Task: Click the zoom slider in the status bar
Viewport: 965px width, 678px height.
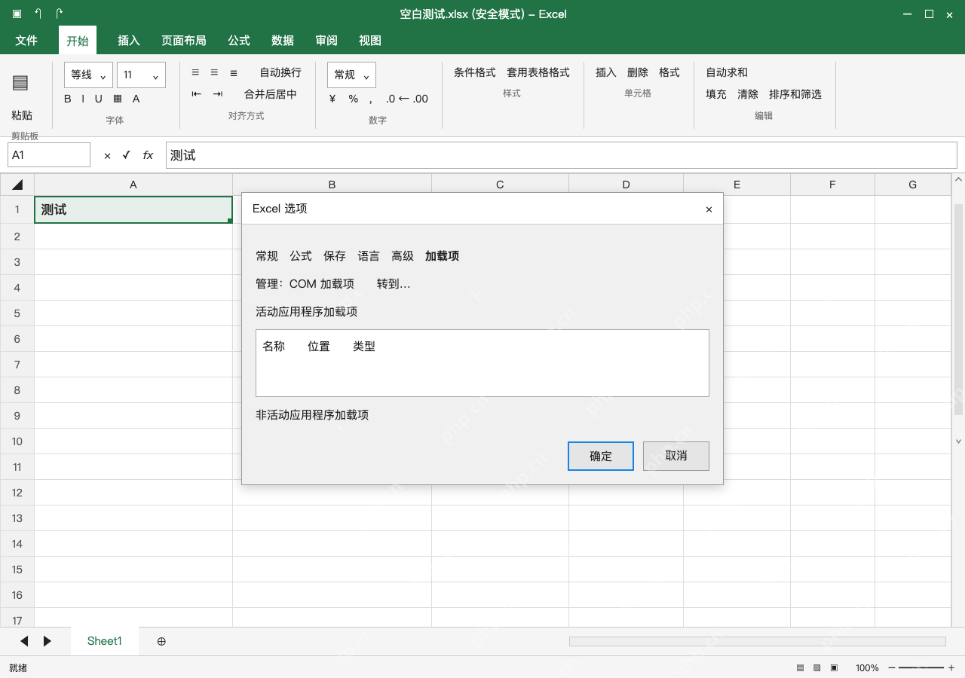Action: pos(921,667)
